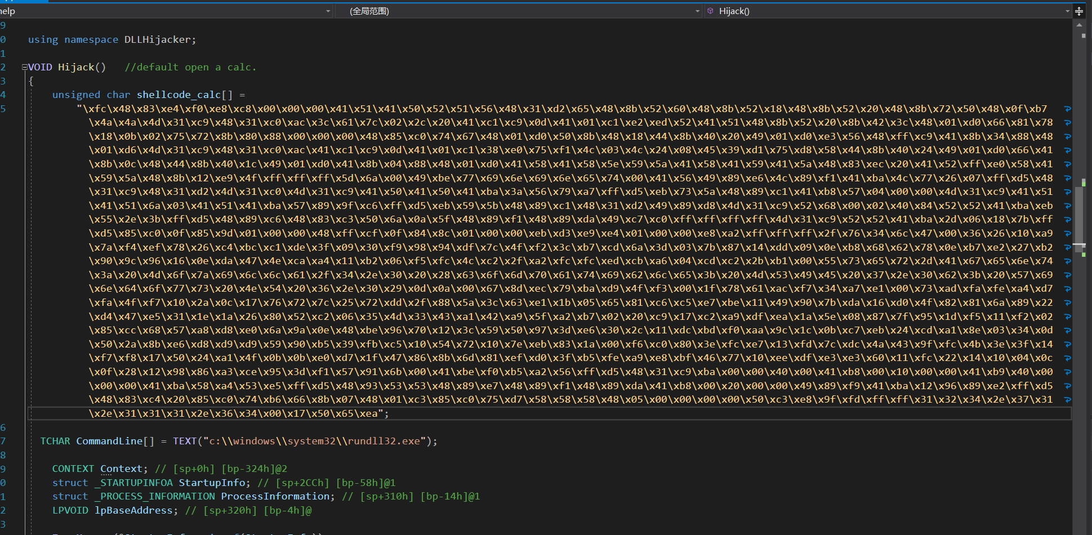
Task: Click the "unsigned char" type keywords
Action: click(91, 95)
